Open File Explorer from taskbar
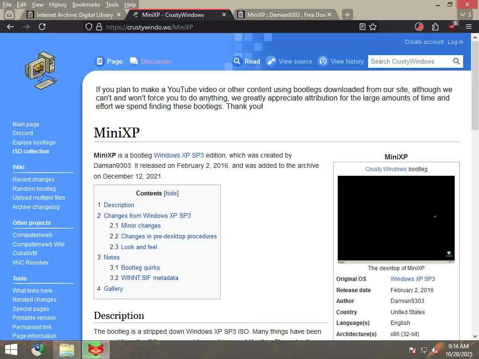Viewport: 479px width, 359px height. [66, 350]
